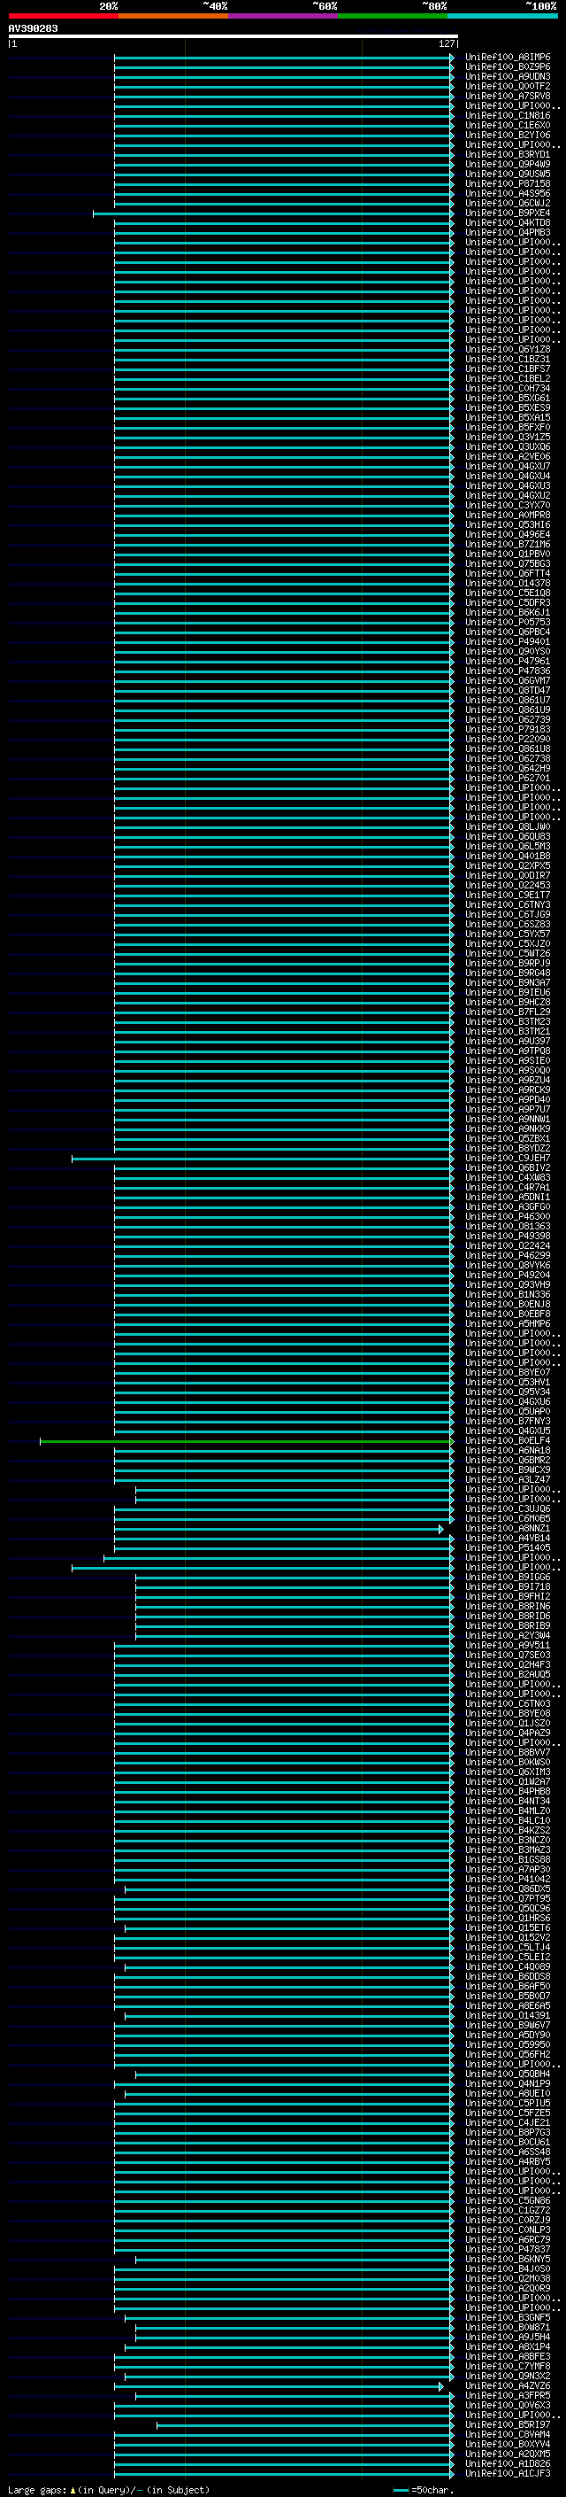Viewport: 566px width, 2497px height.
Task: Select hit label UniRef100_B3RYD1
Action: pos(507,154)
